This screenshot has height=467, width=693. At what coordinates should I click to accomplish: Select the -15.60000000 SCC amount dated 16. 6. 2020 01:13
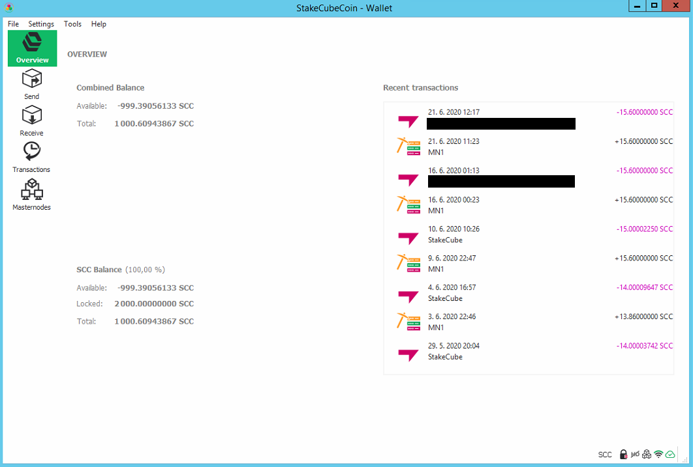tap(644, 170)
